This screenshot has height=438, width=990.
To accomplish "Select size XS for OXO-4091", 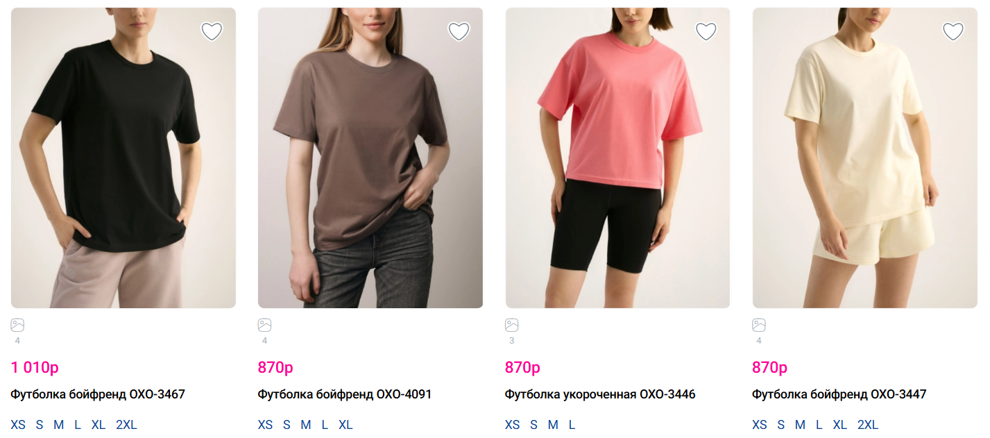I will pyautogui.click(x=265, y=425).
